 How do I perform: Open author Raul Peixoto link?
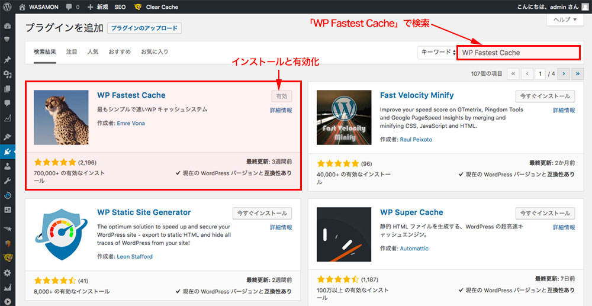pyautogui.click(x=416, y=140)
